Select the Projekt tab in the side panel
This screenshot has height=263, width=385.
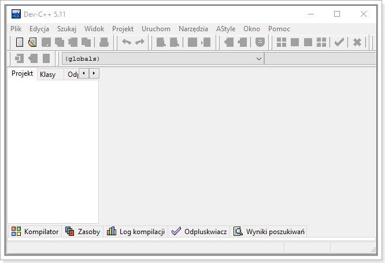click(x=22, y=73)
